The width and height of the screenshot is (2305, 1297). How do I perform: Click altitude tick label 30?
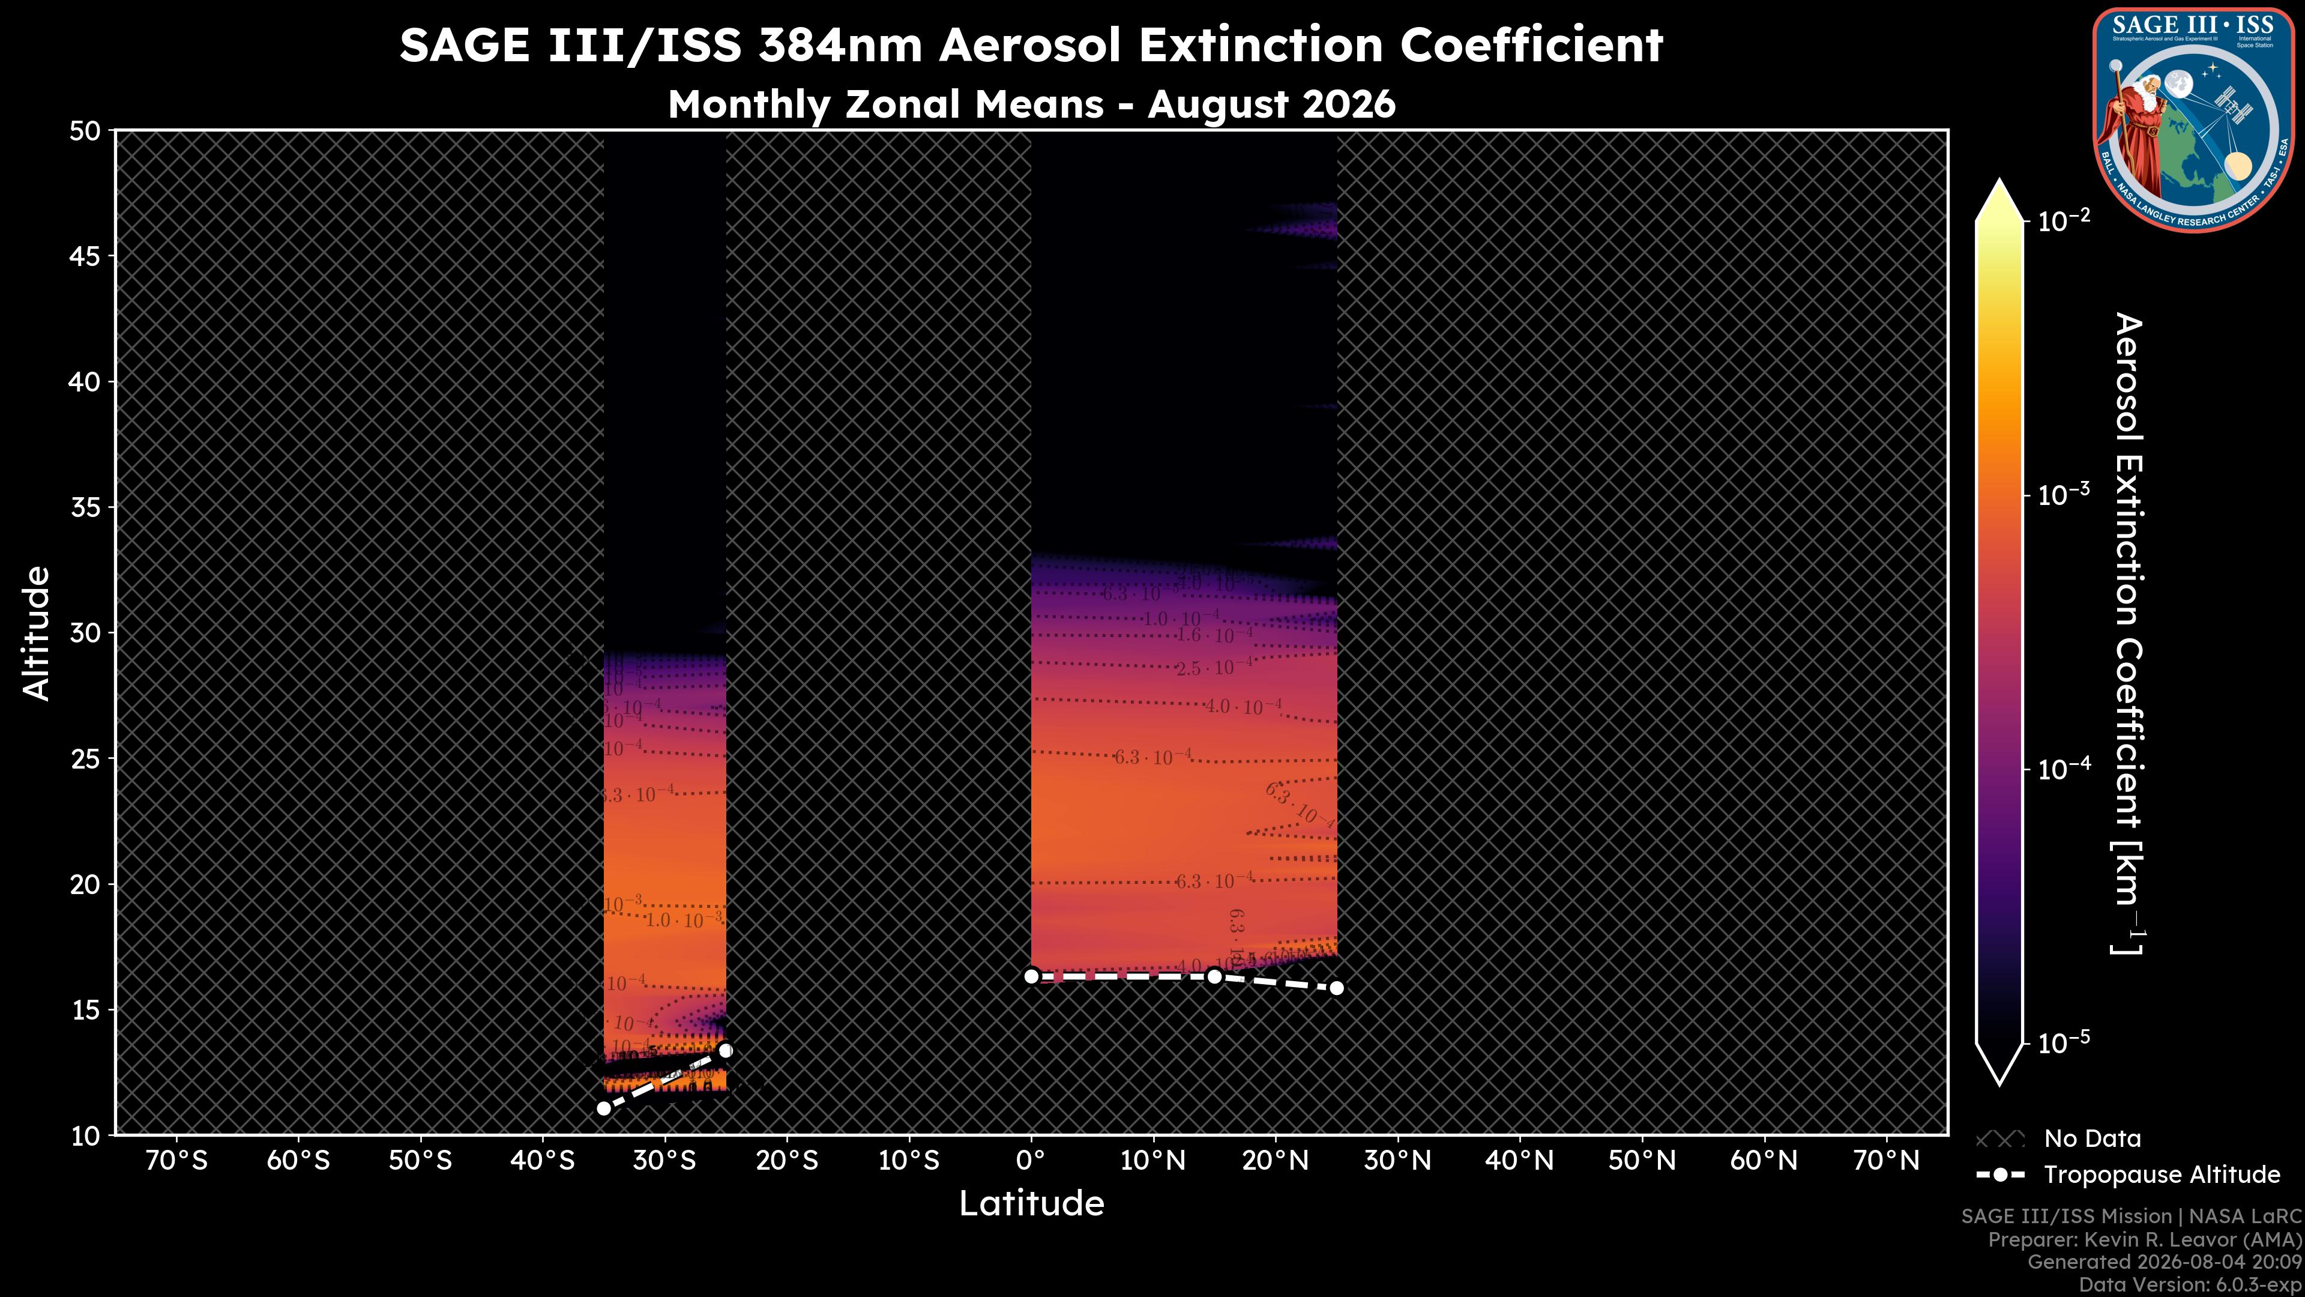(85, 633)
